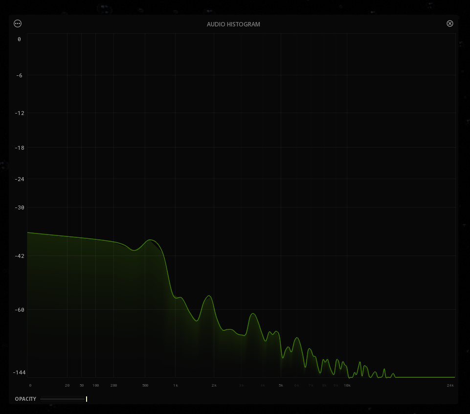Select the -60 dB axis label

[20, 310]
